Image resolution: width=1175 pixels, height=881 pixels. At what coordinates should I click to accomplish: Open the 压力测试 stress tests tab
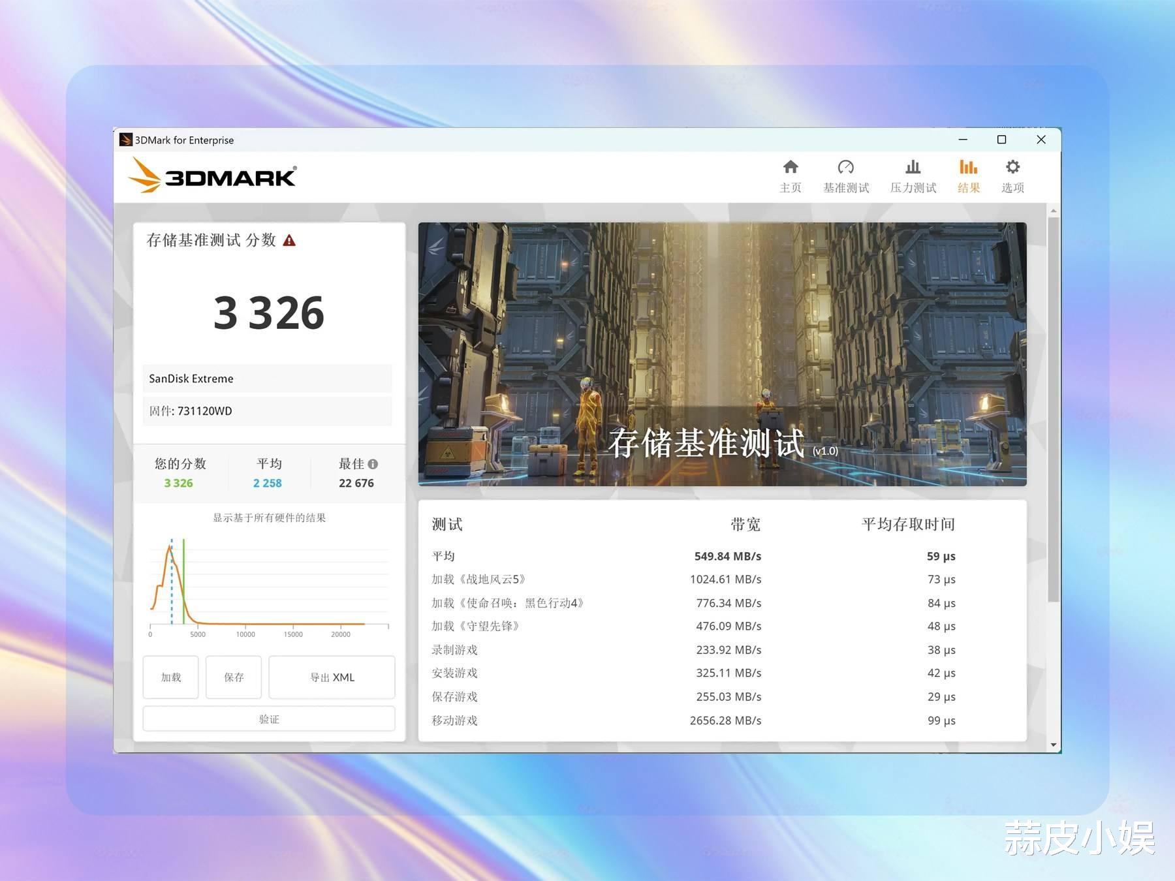pos(913,176)
